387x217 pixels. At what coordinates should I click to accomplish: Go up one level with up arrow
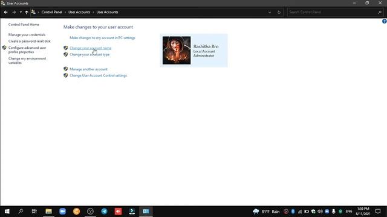coord(27,12)
